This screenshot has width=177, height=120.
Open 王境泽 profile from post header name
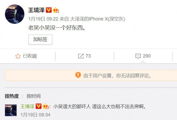(36, 10)
